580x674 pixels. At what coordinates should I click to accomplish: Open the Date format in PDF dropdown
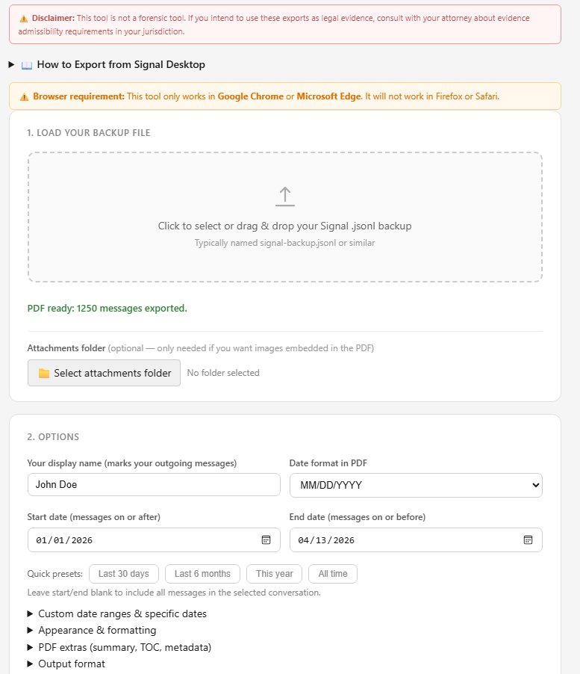pos(416,485)
